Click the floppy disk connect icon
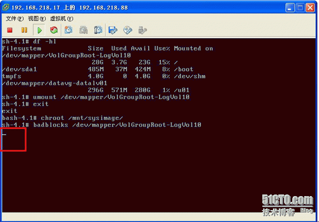 [113, 30]
